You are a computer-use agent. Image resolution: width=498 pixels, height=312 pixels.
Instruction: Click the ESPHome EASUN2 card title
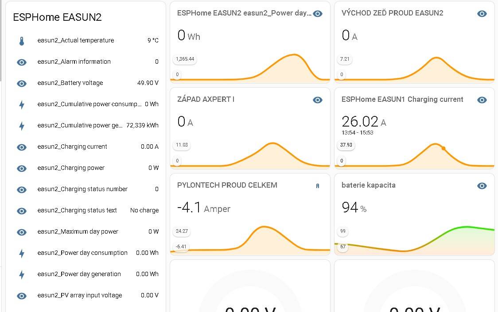click(x=57, y=17)
